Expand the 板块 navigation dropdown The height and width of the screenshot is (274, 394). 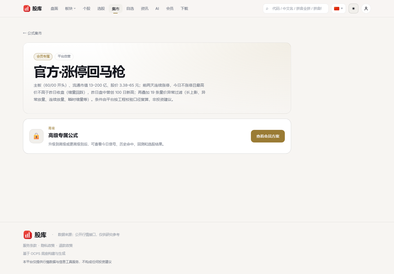point(70,8)
